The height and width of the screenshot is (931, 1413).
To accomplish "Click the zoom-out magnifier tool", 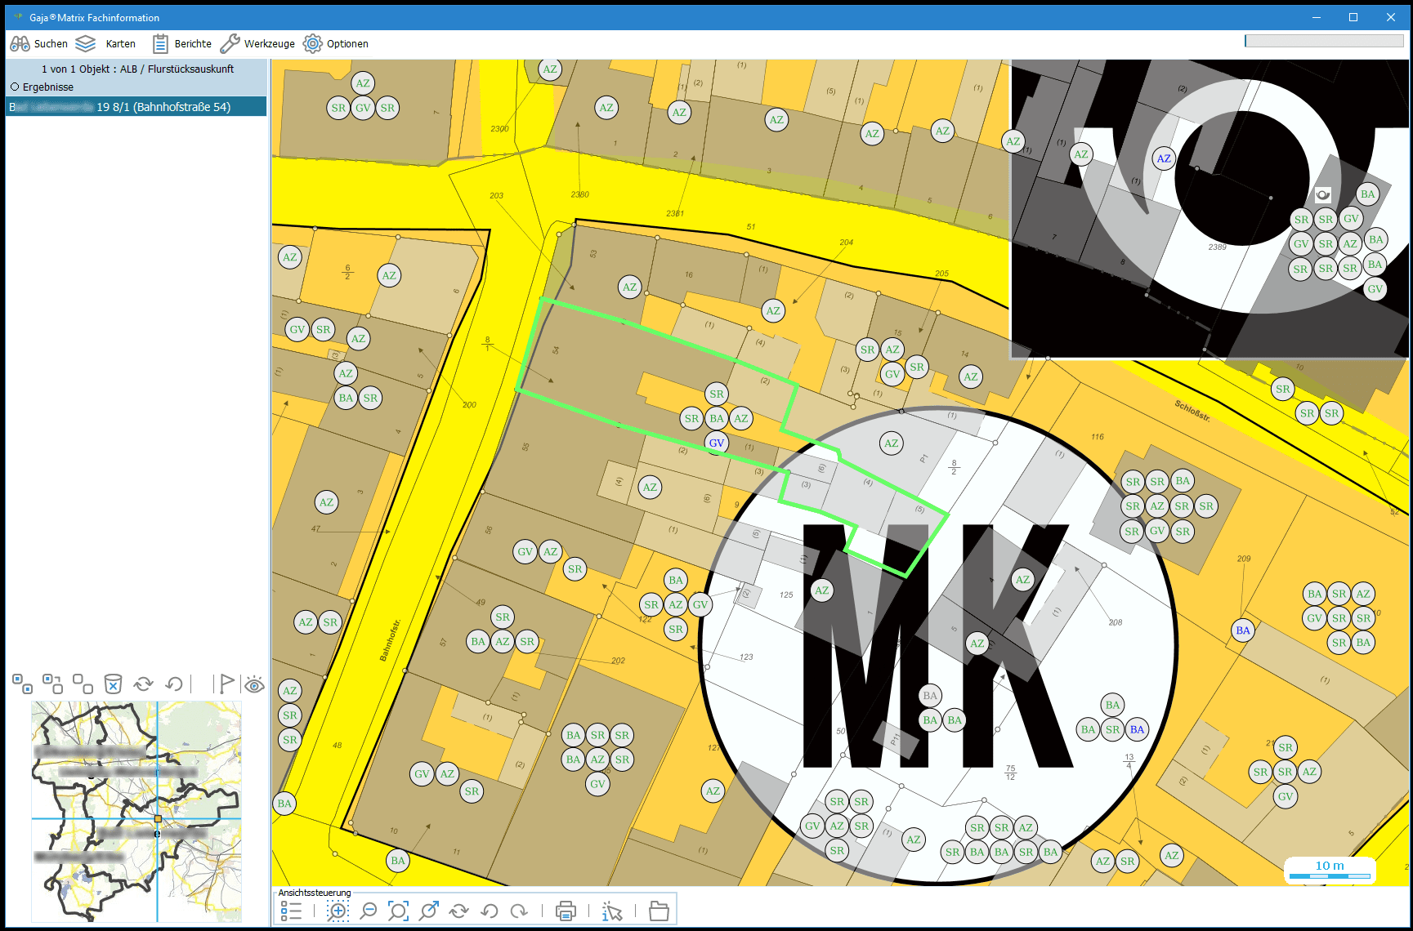I will [x=369, y=911].
